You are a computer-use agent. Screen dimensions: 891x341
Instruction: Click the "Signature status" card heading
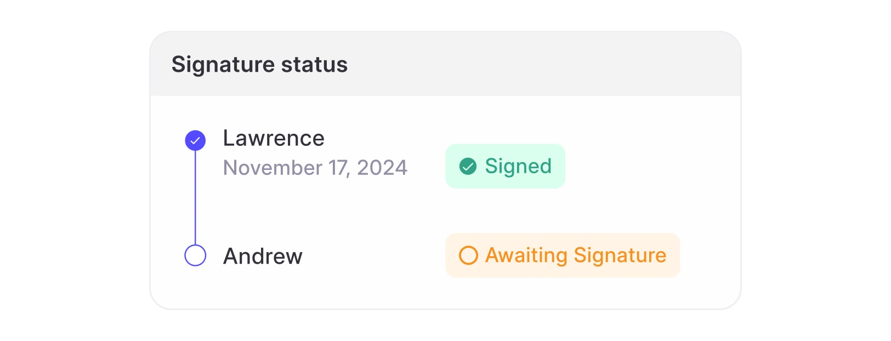259,65
